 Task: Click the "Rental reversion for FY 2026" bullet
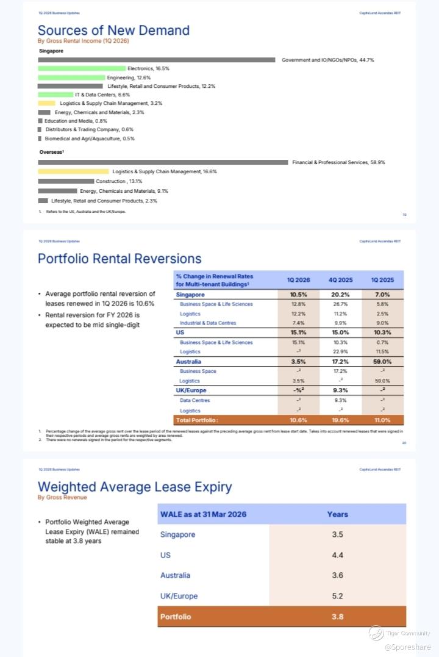(93, 320)
